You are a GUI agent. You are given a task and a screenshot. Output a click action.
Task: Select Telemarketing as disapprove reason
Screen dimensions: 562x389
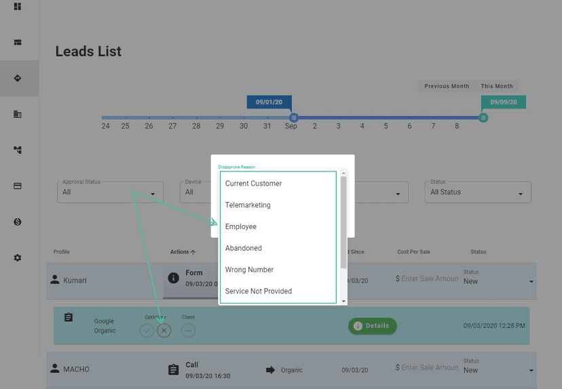(x=248, y=205)
